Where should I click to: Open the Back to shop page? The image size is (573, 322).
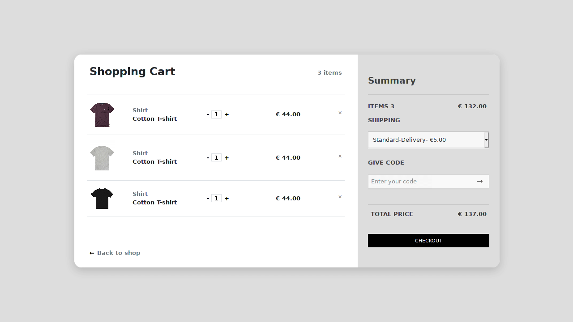tap(118, 253)
